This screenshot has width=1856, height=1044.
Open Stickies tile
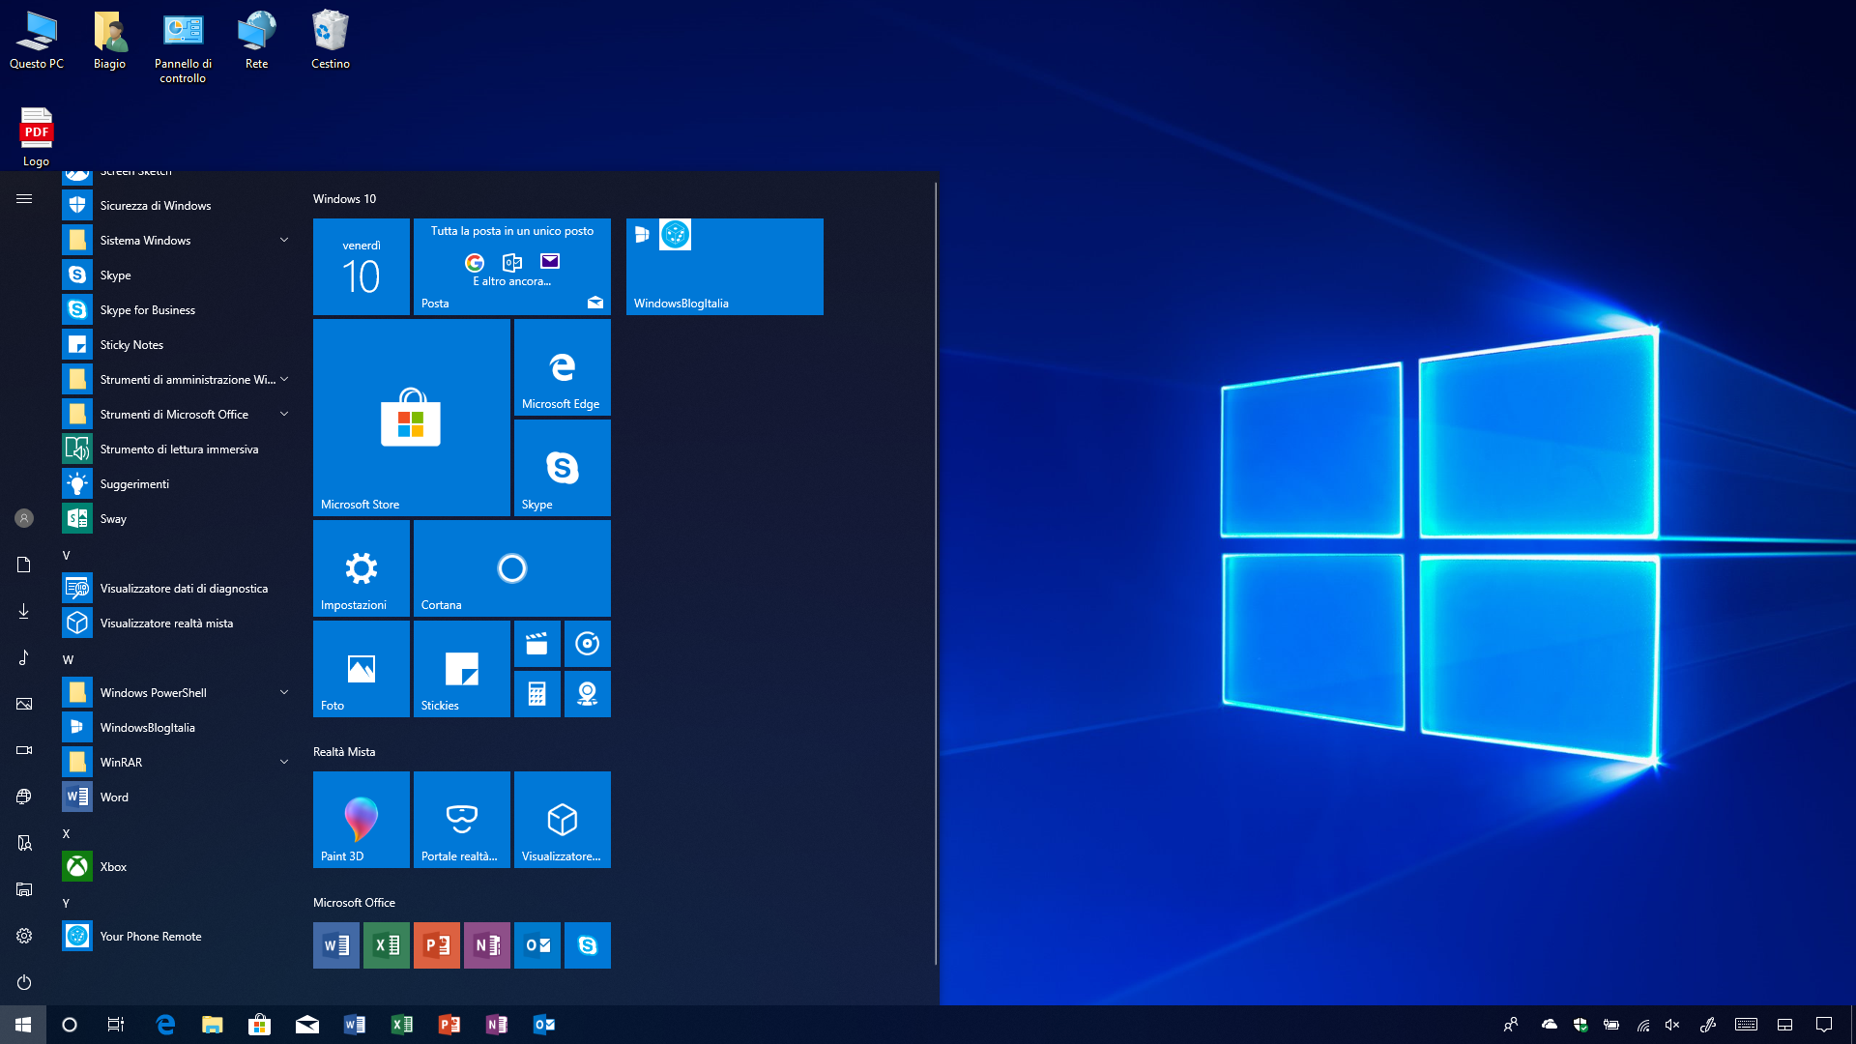coord(461,668)
